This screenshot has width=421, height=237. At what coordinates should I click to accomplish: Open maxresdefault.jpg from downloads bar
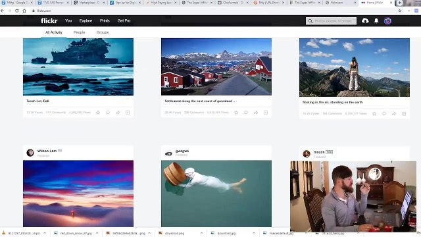tap(279, 233)
